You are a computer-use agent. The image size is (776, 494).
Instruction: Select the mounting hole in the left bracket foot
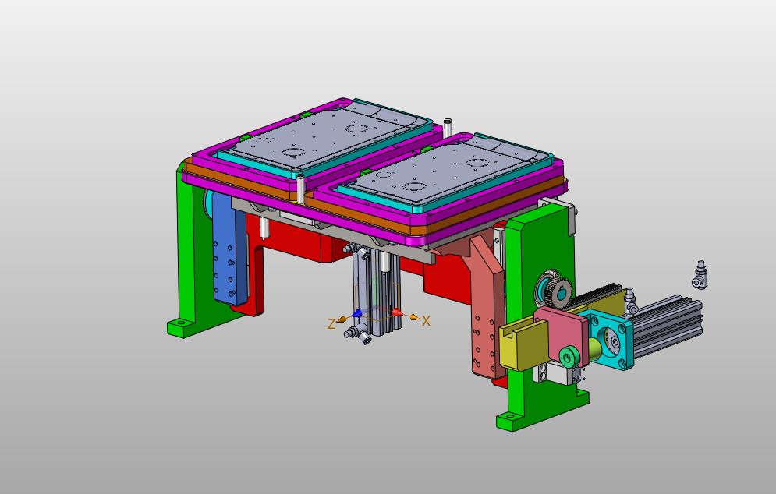pos(181,323)
